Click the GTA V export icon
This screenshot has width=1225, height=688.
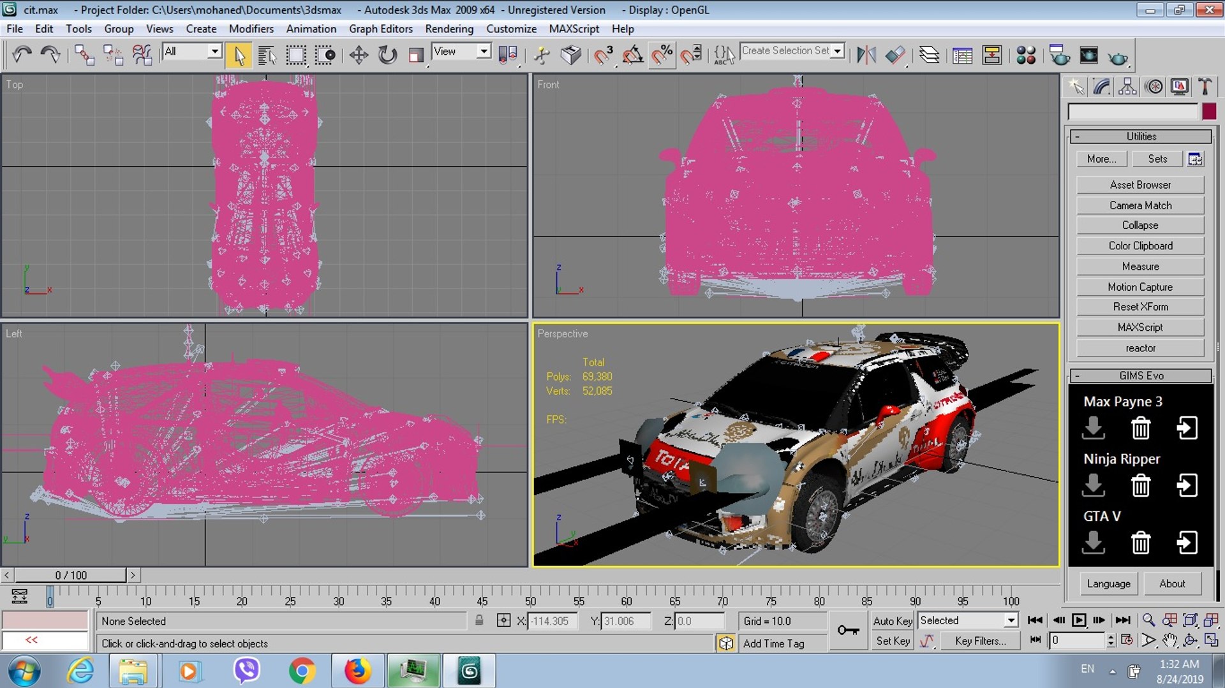click(1187, 543)
